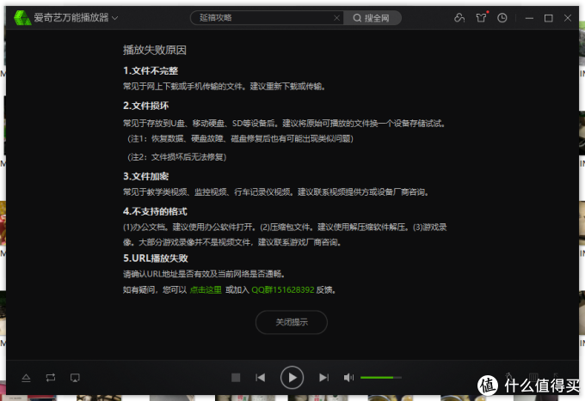Close the player window
Viewport: 585px width, 401px height.
(x=568, y=18)
